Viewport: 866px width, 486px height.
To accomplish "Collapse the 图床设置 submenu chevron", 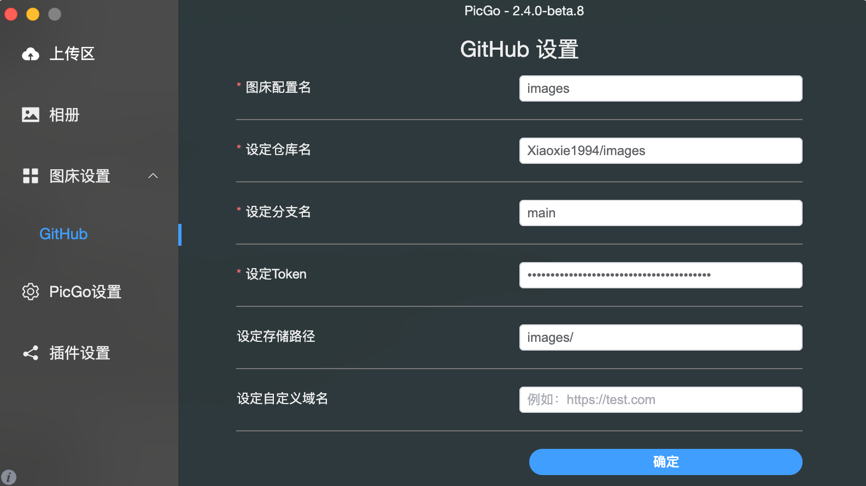I will [153, 176].
